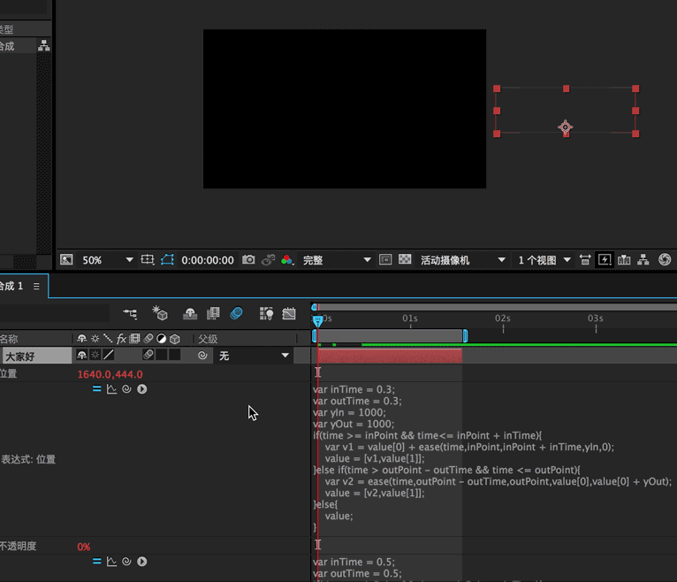The height and width of the screenshot is (582, 677).
Task: Click the Brainstorm lightbulb icon
Action: [266, 313]
